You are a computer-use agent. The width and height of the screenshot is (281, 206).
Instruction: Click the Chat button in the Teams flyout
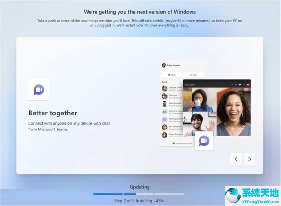193,75
